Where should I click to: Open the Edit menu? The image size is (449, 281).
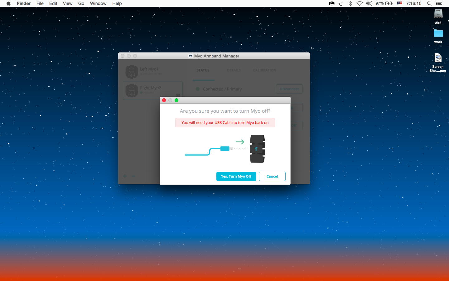[53, 3]
